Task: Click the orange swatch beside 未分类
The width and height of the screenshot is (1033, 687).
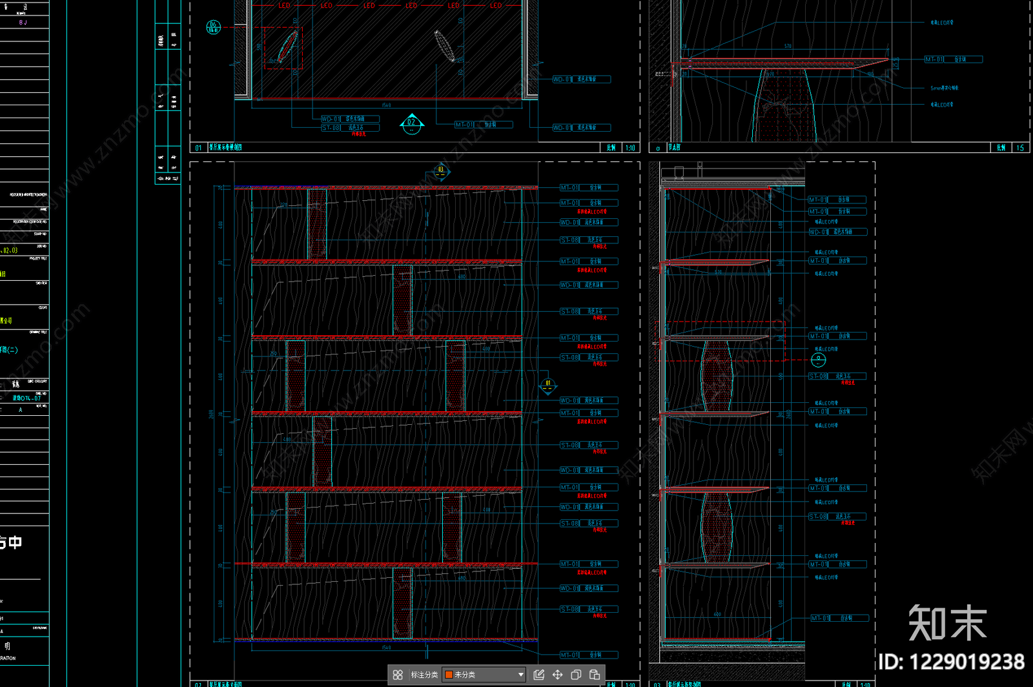Action: [449, 675]
